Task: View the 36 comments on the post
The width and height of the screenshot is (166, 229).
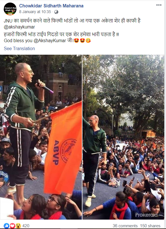Action: pos(125,226)
